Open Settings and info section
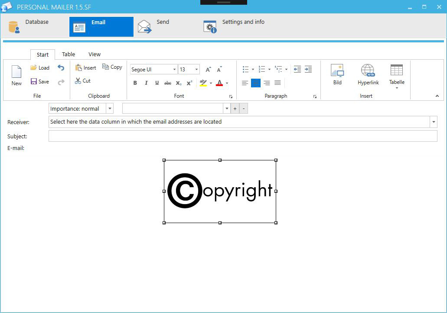Image resolution: width=447 pixels, height=313 pixels. click(x=234, y=27)
